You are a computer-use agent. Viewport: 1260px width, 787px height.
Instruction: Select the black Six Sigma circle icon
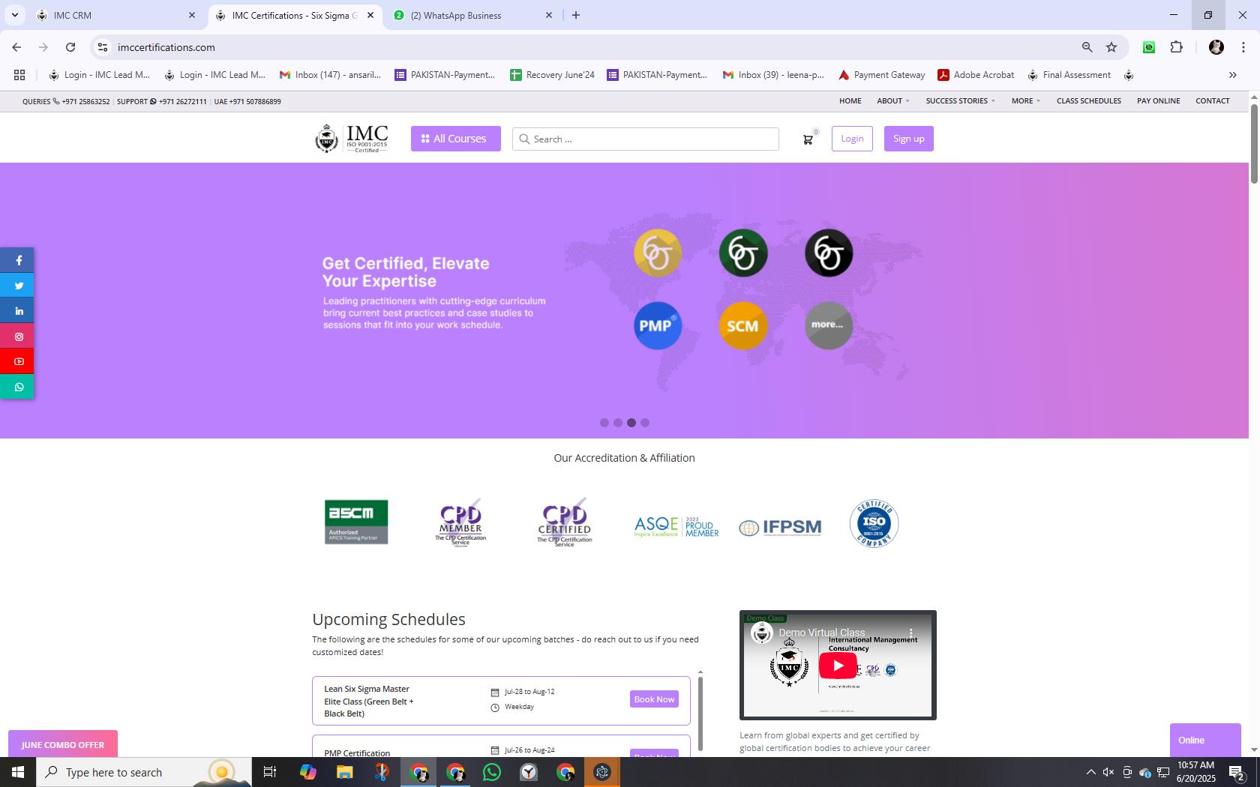click(x=829, y=253)
